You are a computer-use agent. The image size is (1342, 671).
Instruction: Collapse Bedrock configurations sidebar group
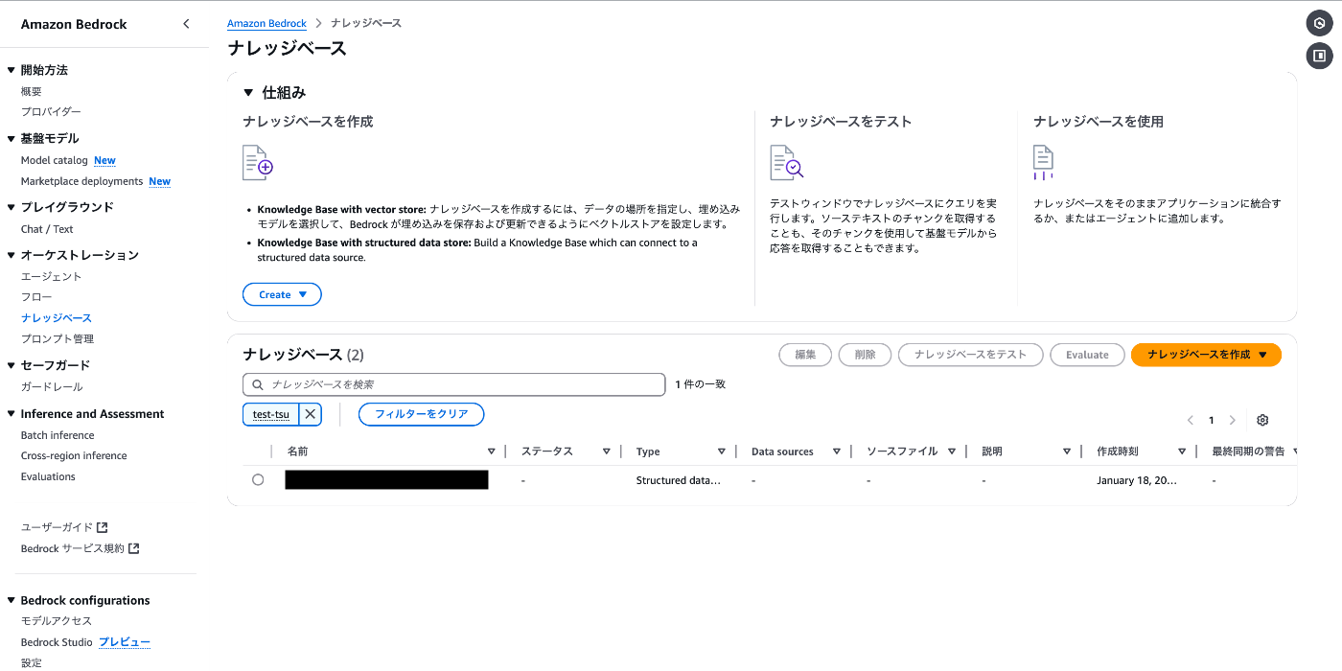click(x=12, y=600)
